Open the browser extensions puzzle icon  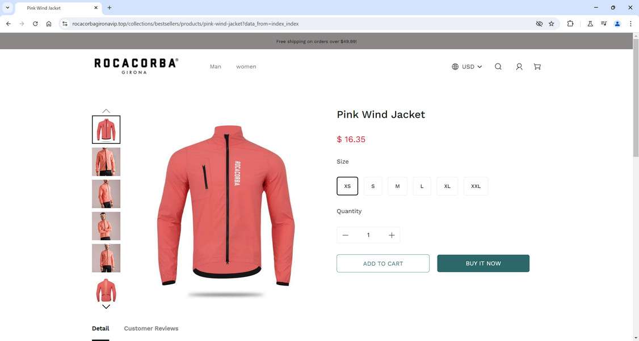click(570, 24)
